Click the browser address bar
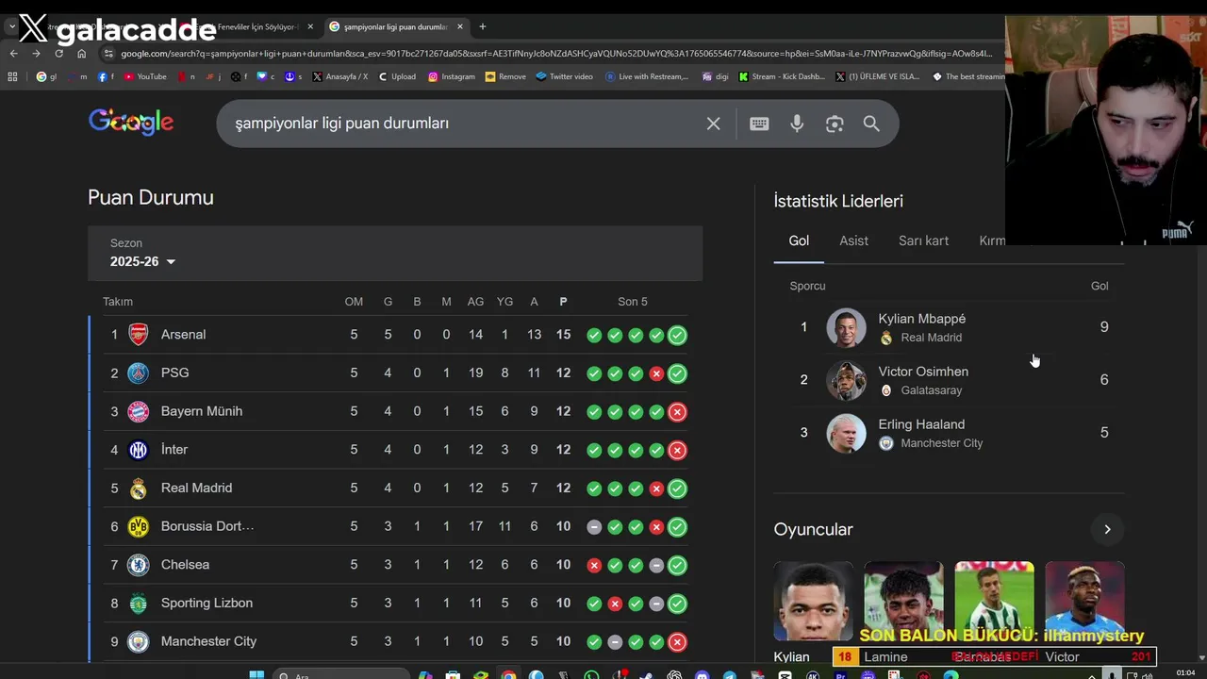 coord(556,54)
